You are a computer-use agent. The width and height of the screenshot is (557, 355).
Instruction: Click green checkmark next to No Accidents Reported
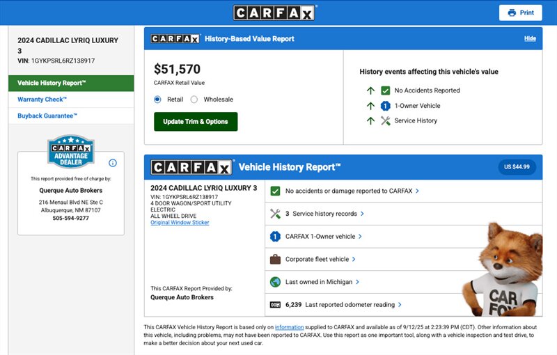click(386, 90)
